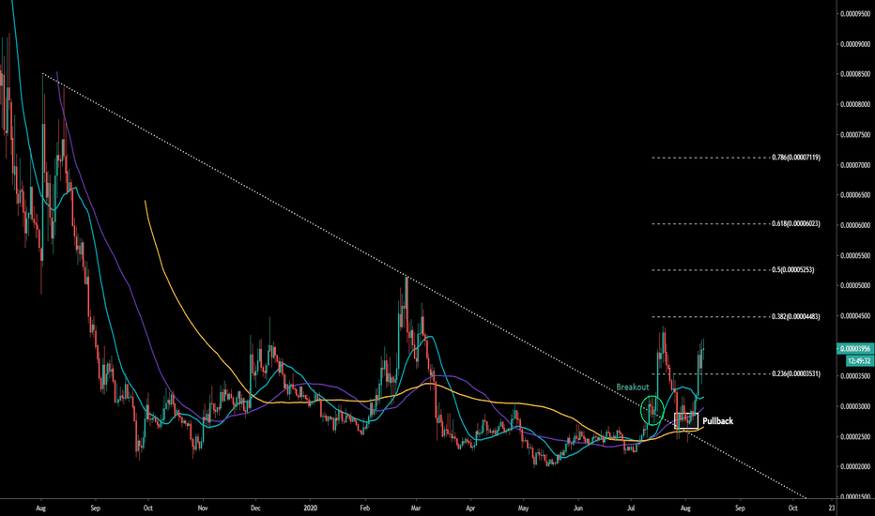Image resolution: width=875 pixels, height=516 pixels.
Task: Click the Jun label on time axis
Action: pyautogui.click(x=578, y=508)
